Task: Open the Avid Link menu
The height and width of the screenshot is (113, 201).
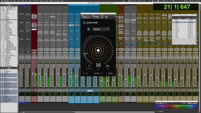Action: (x=57, y=1)
